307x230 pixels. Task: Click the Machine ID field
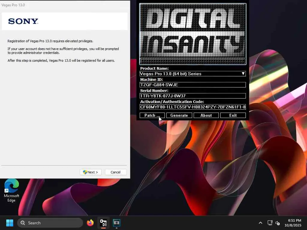(x=193, y=85)
